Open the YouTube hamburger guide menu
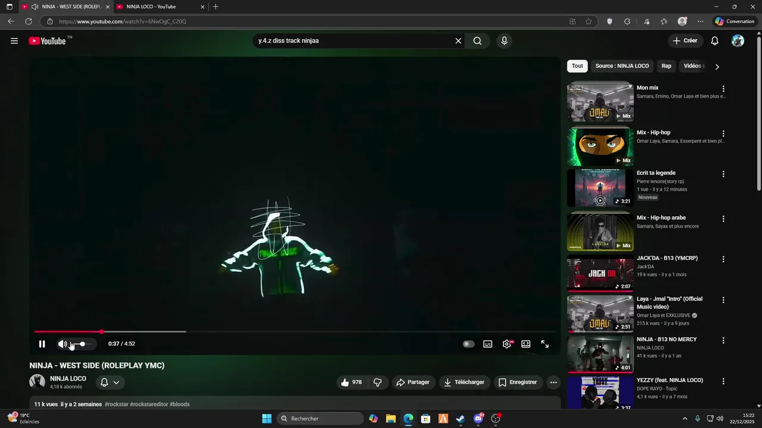The image size is (762, 428). (x=14, y=41)
